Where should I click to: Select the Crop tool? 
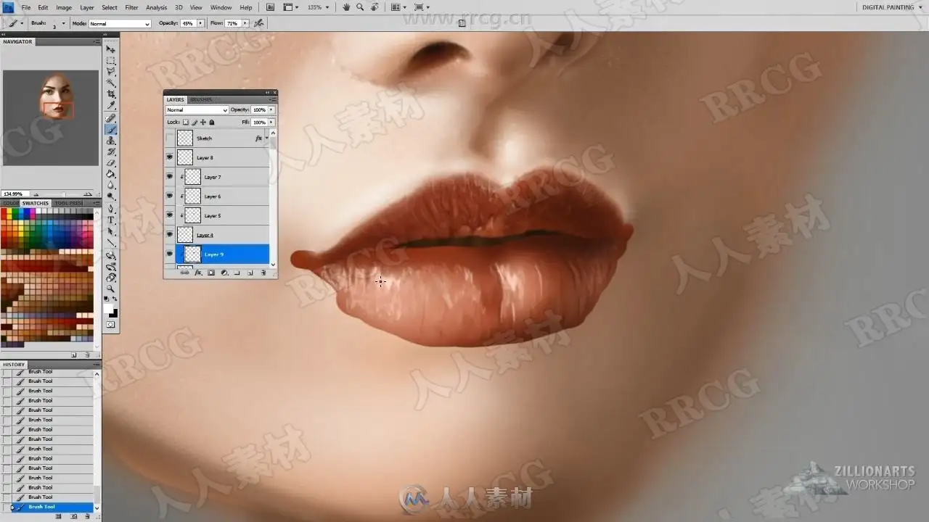(x=111, y=94)
